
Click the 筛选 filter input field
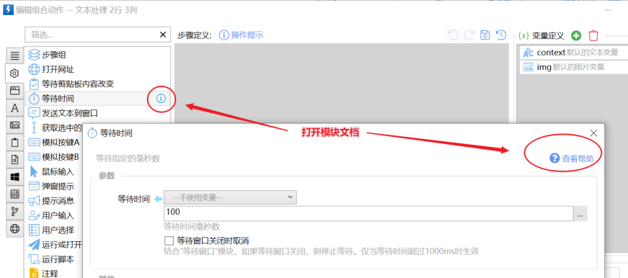click(92, 35)
